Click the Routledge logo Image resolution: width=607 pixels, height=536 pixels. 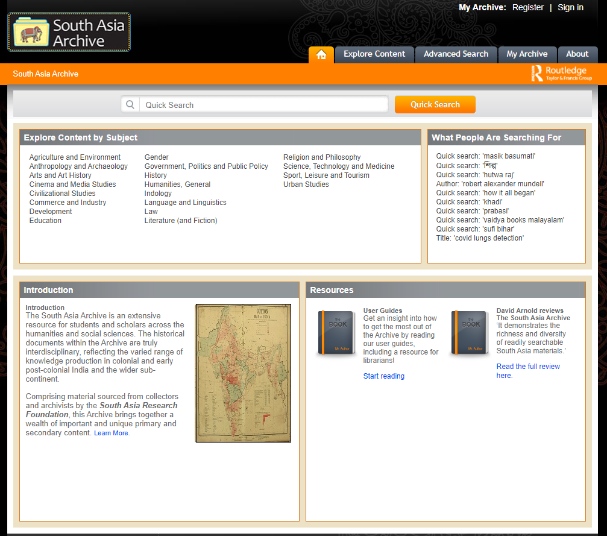pyautogui.click(x=561, y=74)
